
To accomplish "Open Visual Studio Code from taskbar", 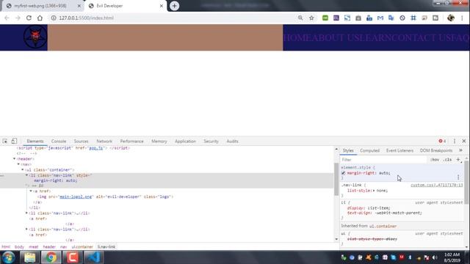I will tap(94, 257).
